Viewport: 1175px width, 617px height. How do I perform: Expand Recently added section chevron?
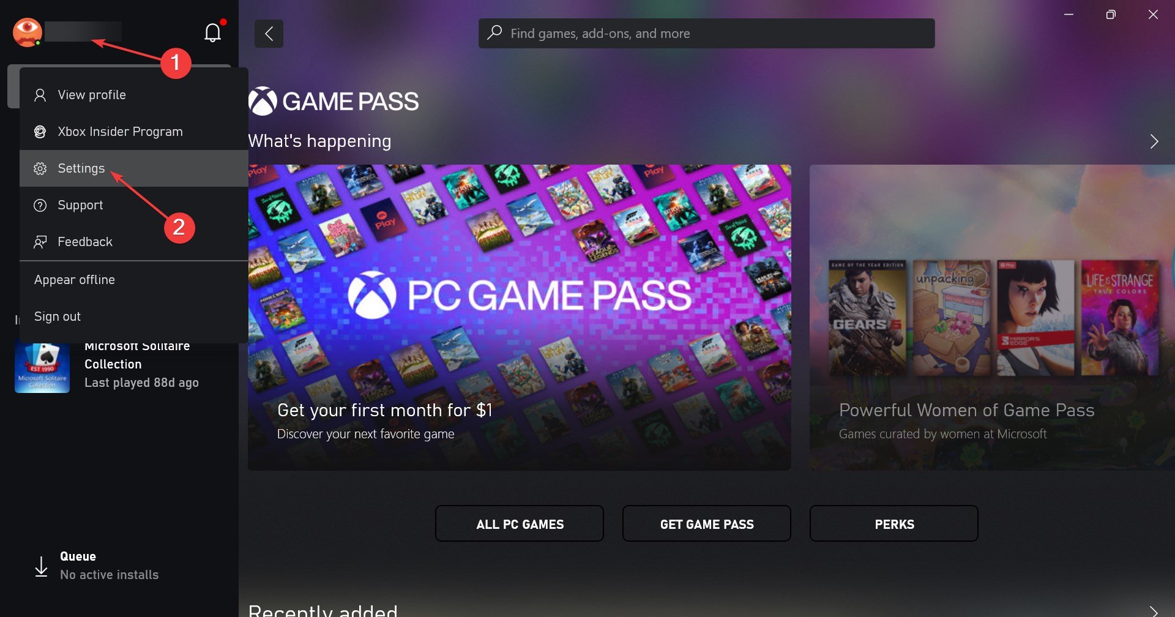click(1154, 611)
